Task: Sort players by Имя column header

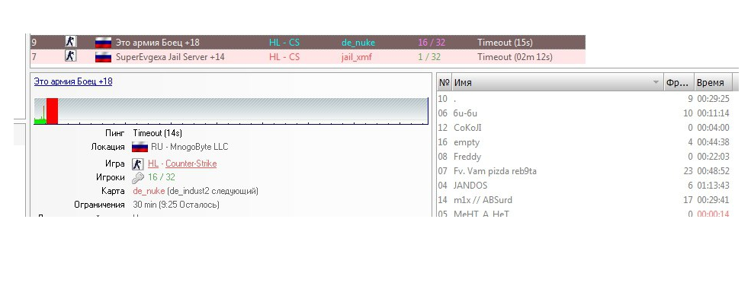Action: [557, 83]
